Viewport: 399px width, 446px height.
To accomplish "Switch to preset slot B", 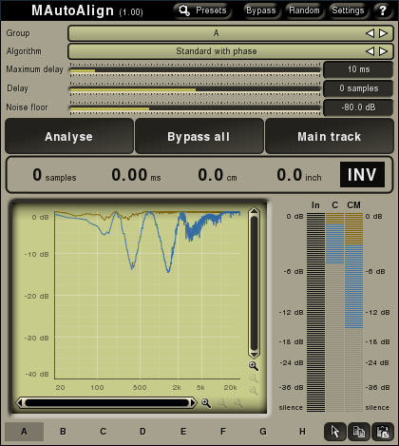I will click(x=63, y=432).
